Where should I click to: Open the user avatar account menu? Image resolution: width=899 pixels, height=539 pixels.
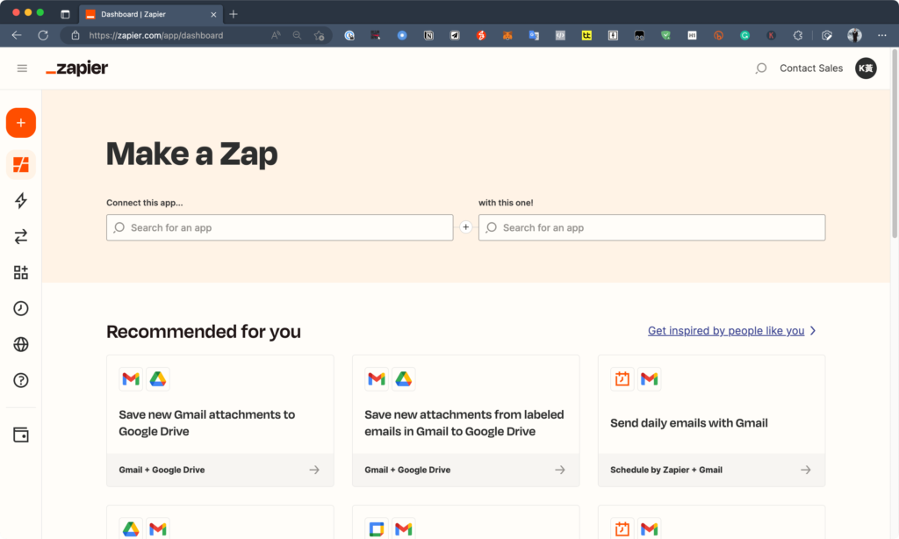866,68
